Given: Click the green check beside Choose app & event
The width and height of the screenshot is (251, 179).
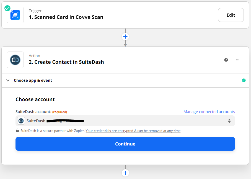Looking at the screenshot, I should click(244, 80).
